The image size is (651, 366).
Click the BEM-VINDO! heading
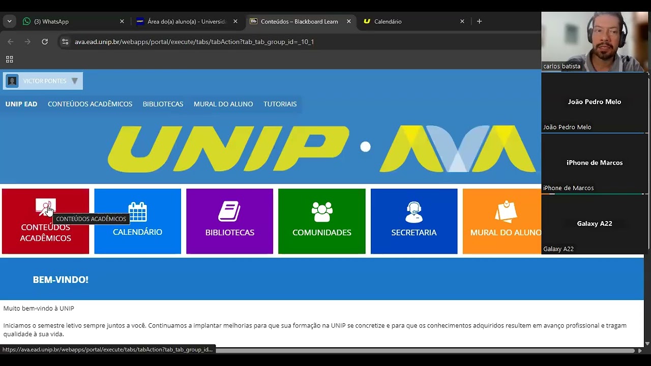coord(61,280)
